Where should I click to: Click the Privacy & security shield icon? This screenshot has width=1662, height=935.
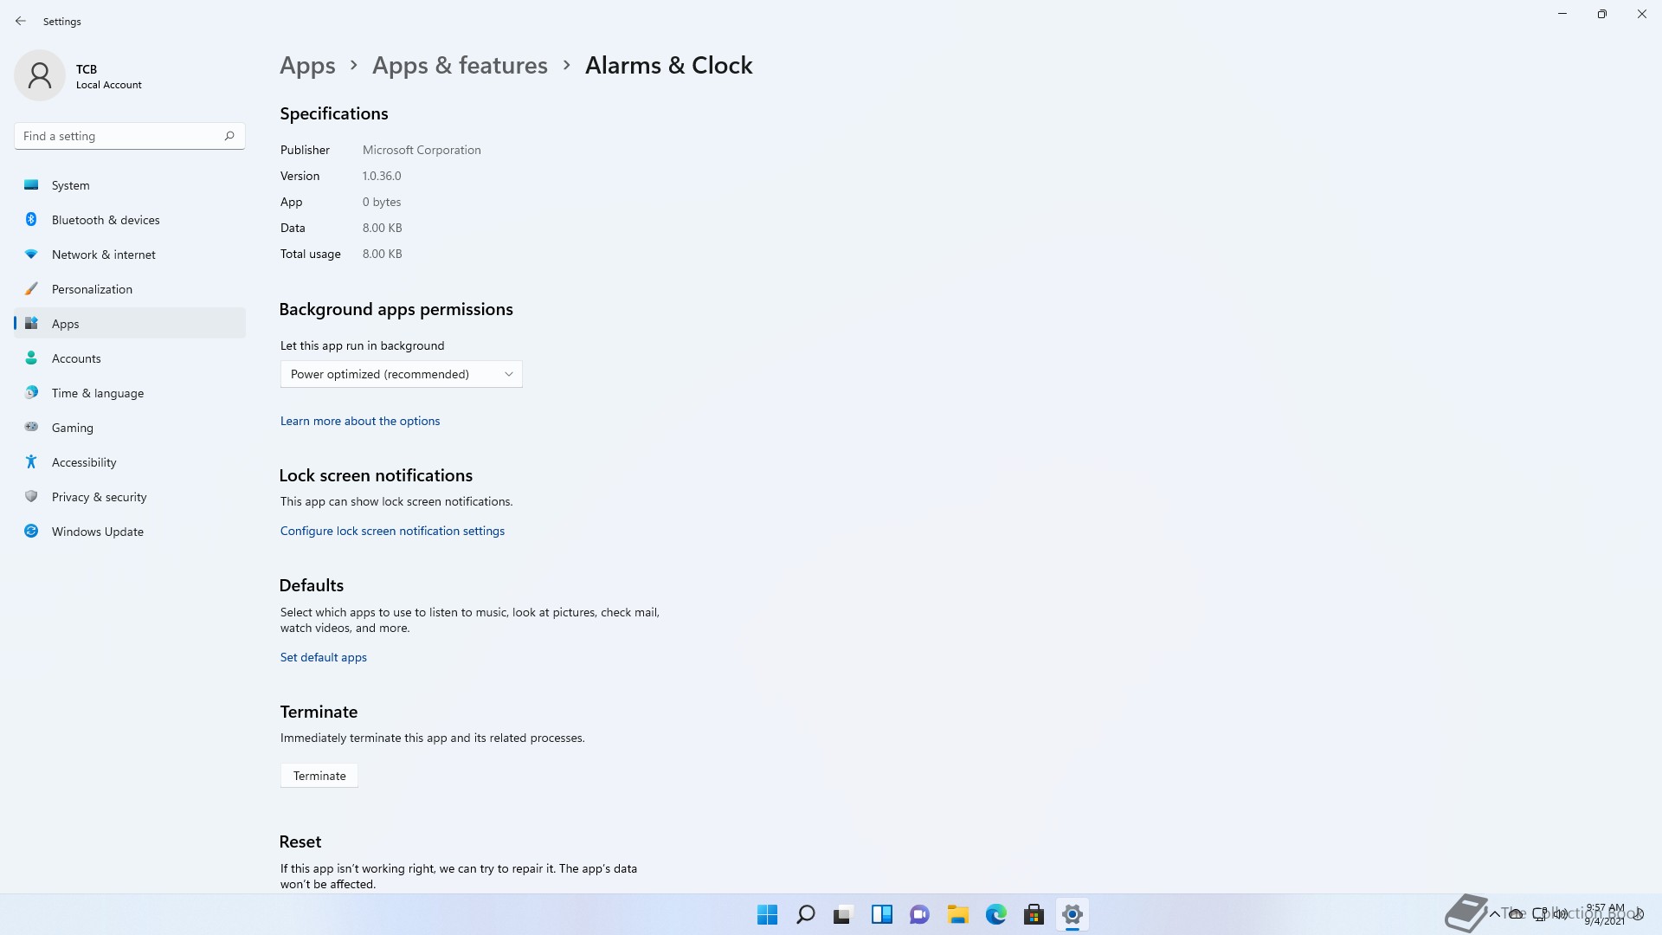(x=31, y=496)
